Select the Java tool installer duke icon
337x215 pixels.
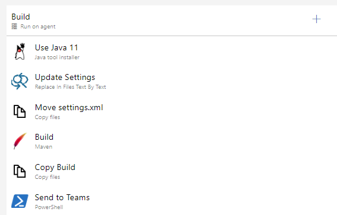[x=20, y=52]
